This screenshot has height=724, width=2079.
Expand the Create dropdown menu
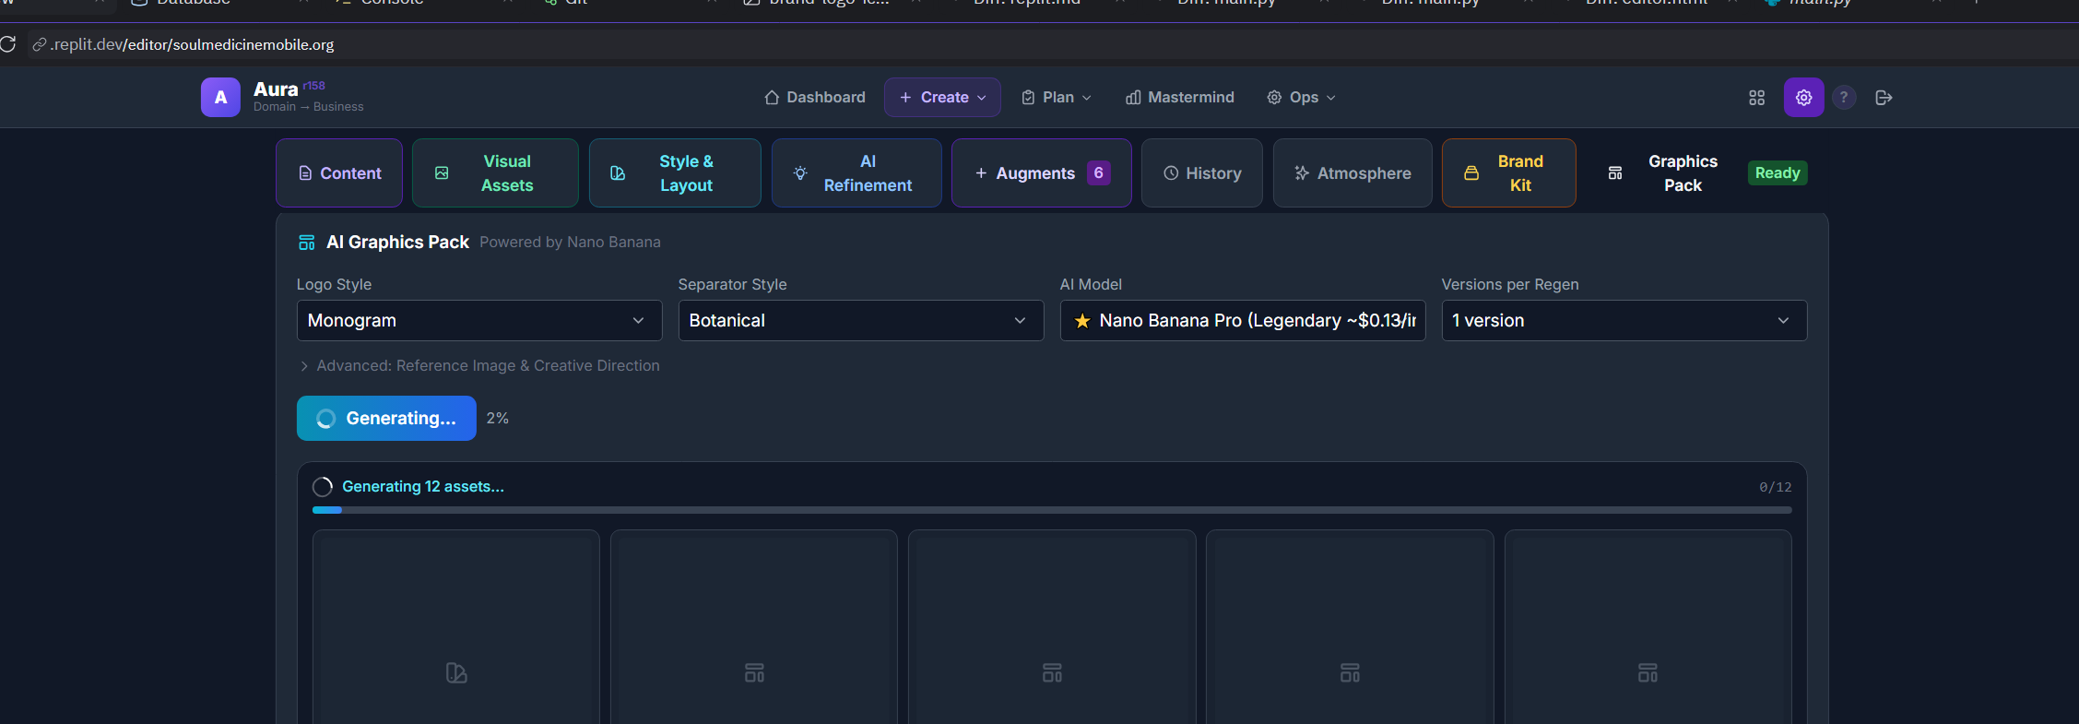(x=942, y=98)
